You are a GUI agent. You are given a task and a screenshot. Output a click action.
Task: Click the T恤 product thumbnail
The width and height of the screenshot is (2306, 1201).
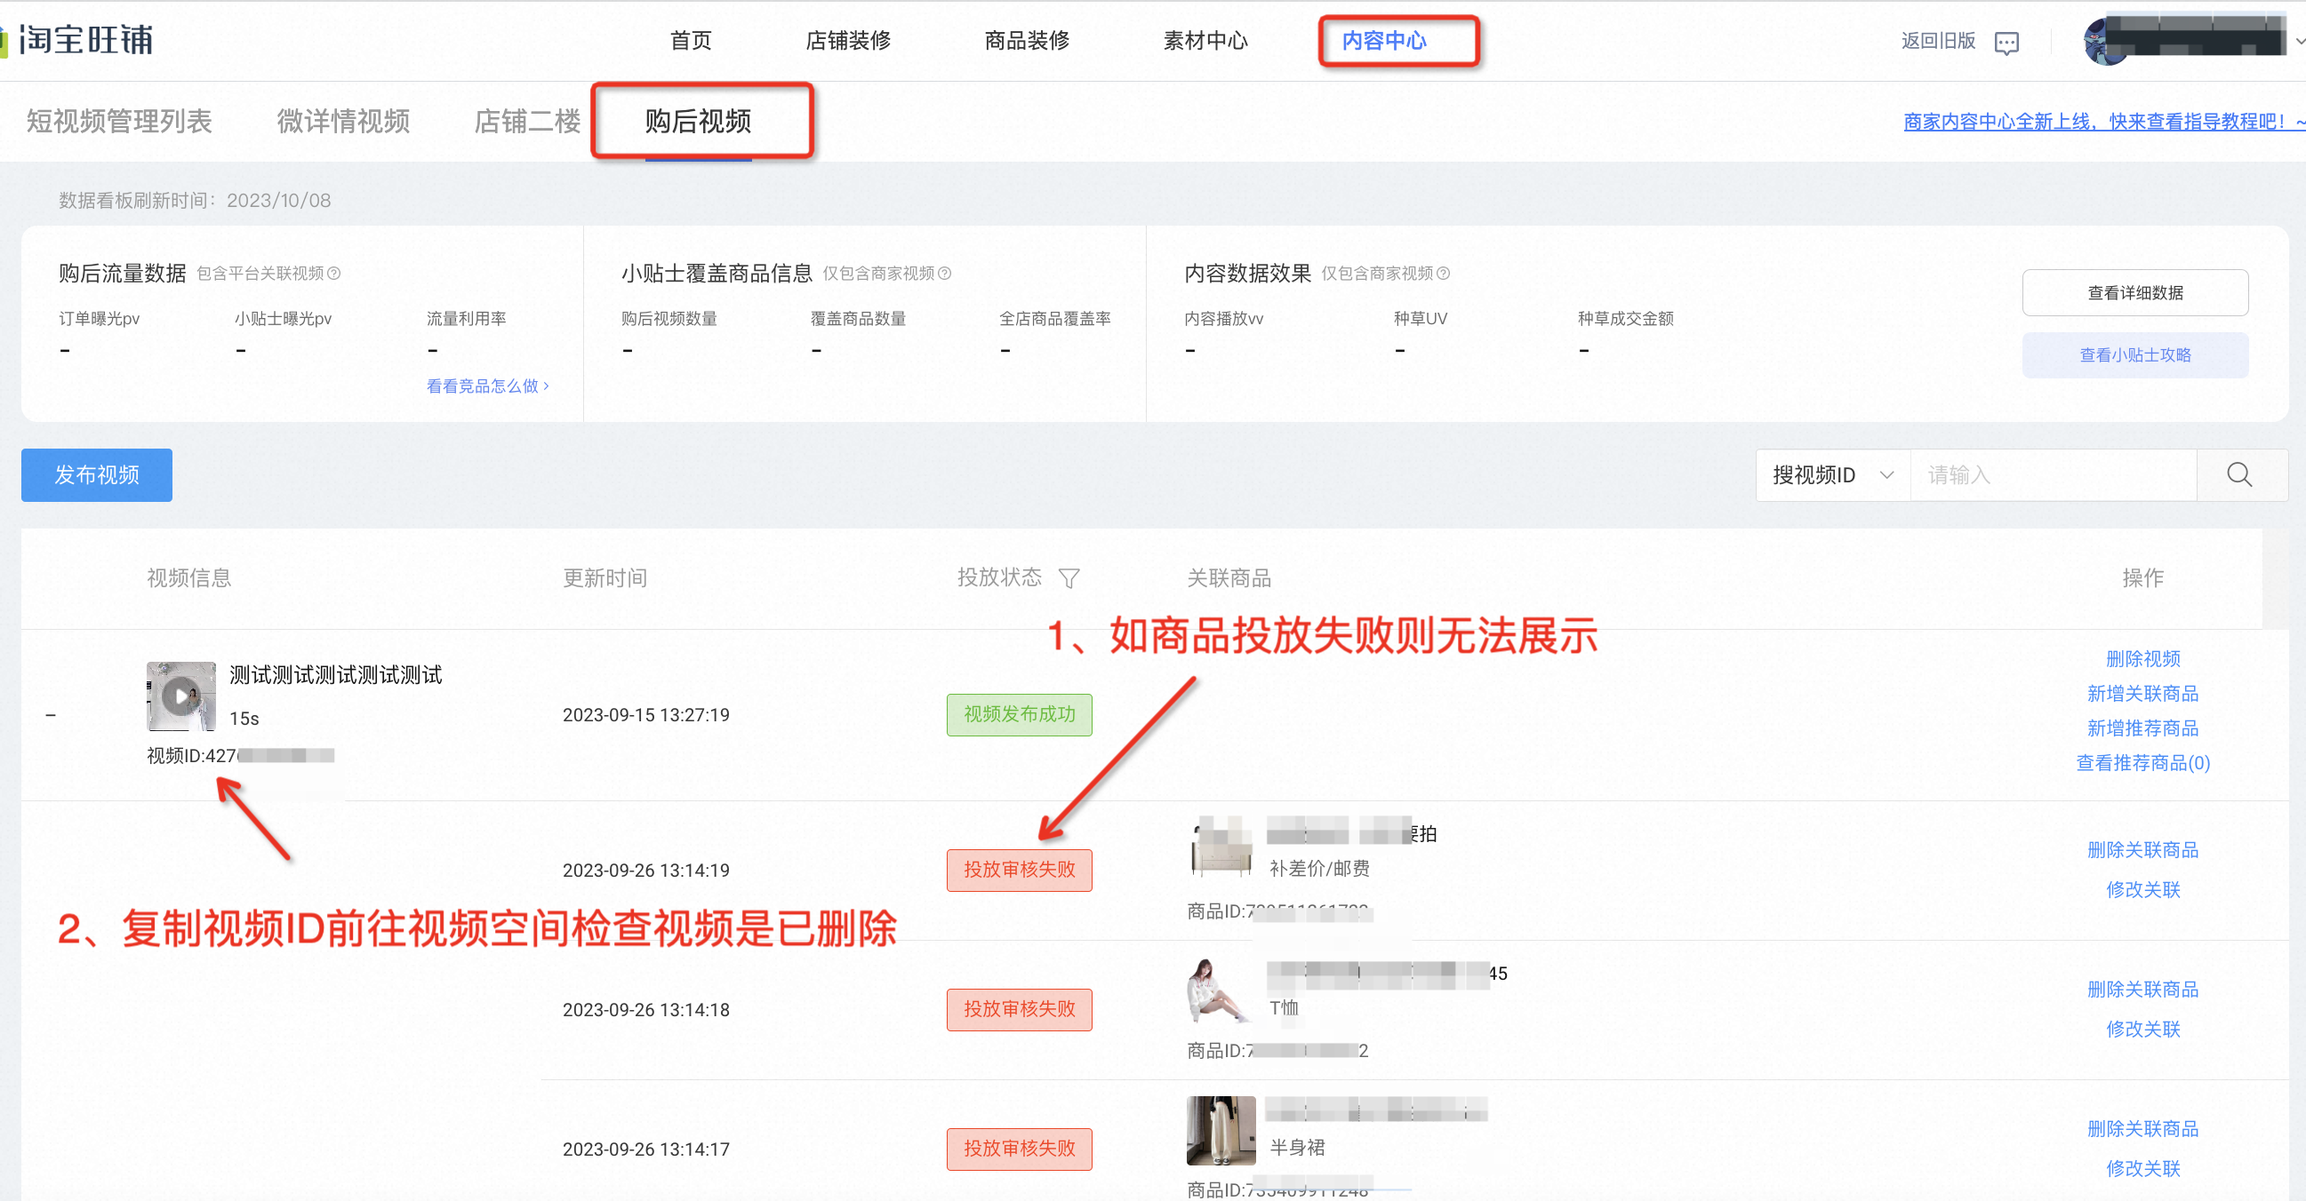1221,990
